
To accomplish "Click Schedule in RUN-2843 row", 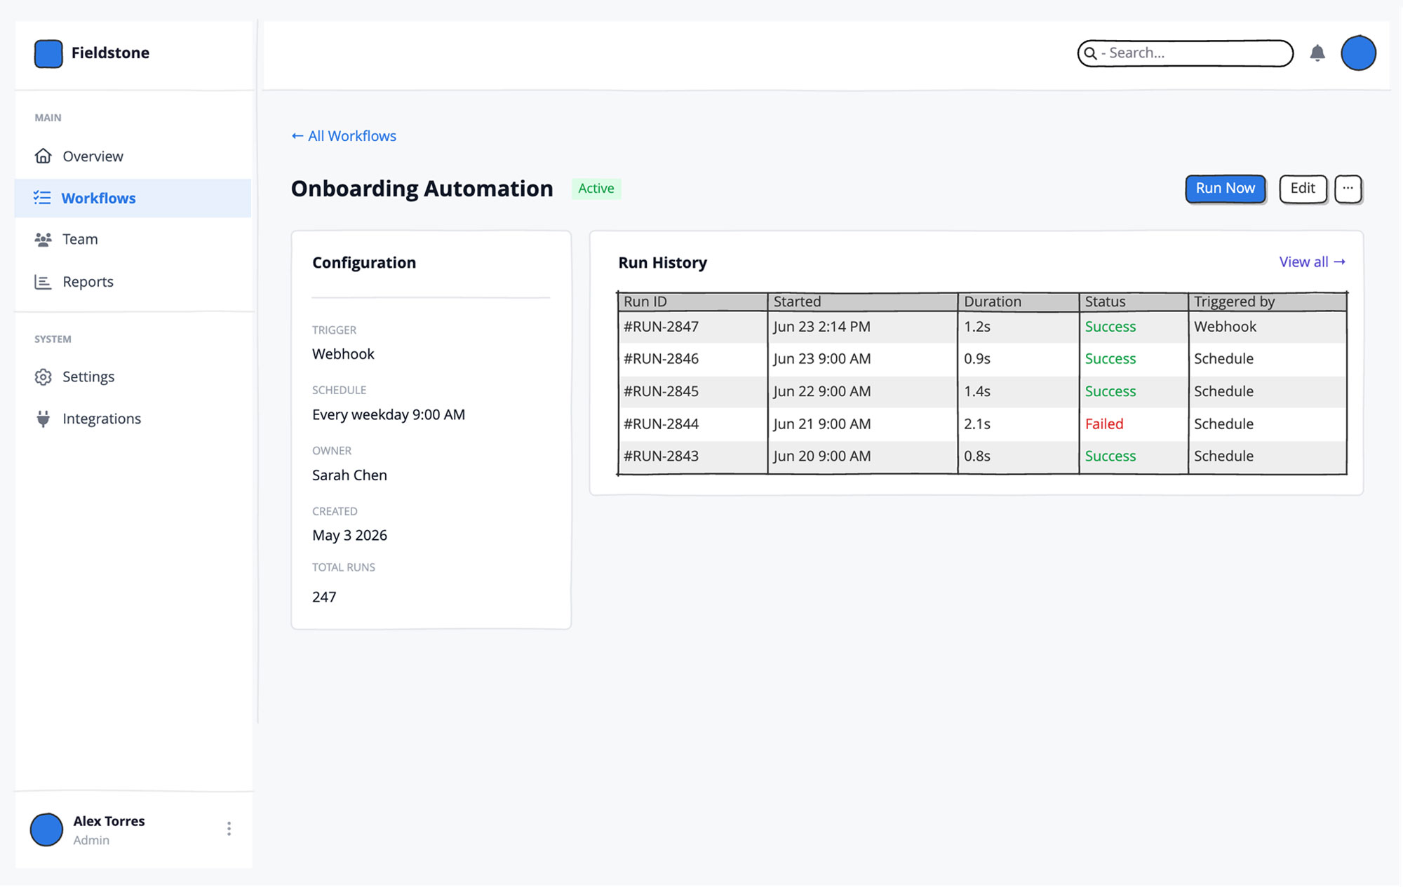I will pos(1223,456).
